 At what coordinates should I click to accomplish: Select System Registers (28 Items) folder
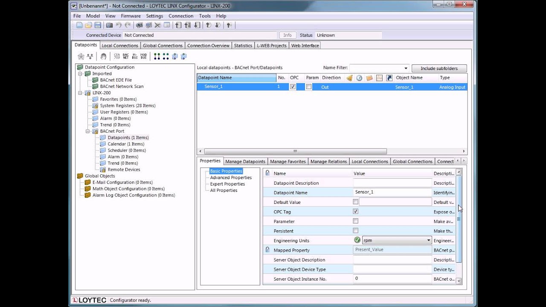point(128,105)
